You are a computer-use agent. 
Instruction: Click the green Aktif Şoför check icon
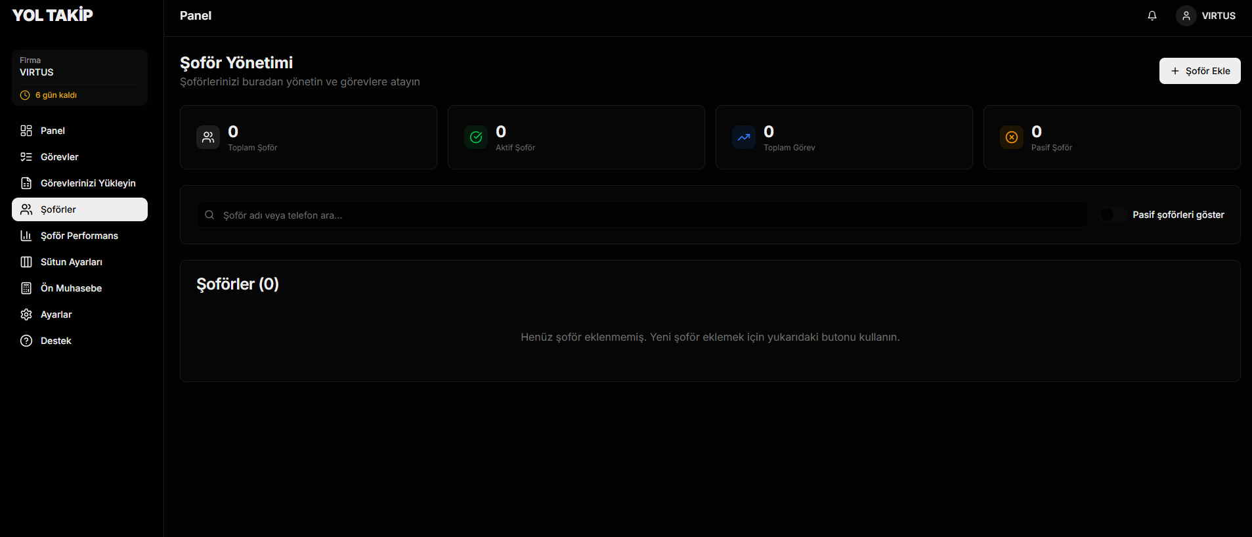coord(476,137)
